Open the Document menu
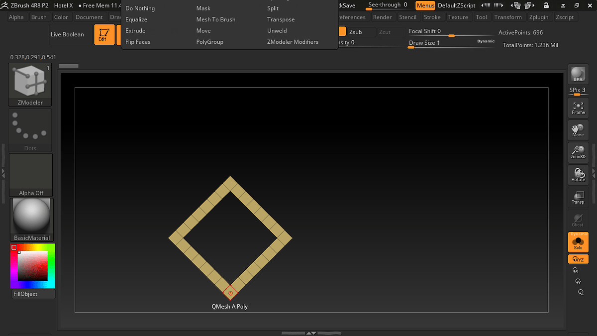 tap(89, 17)
